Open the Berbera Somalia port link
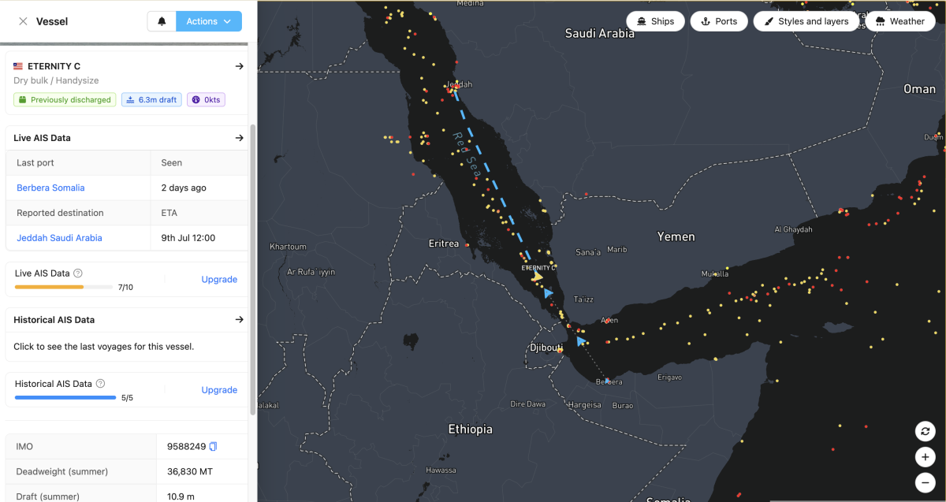946x502 pixels. (50, 188)
